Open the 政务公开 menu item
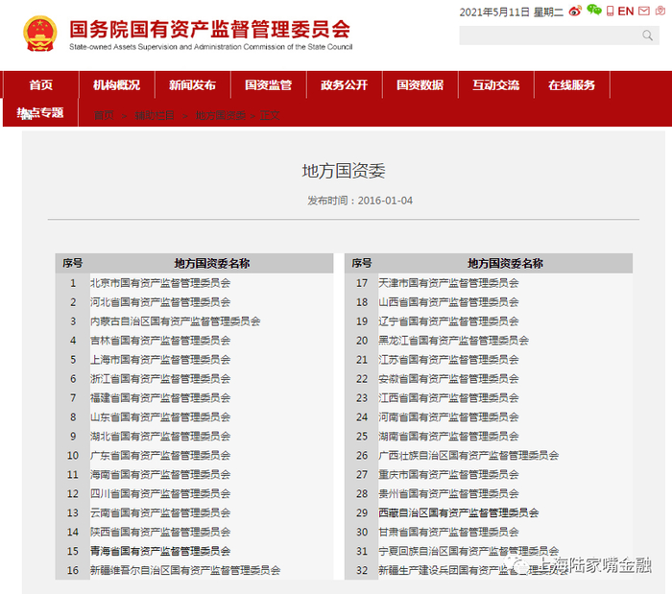Image resolution: width=672 pixels, height=594 pixels. coord(344,84)
